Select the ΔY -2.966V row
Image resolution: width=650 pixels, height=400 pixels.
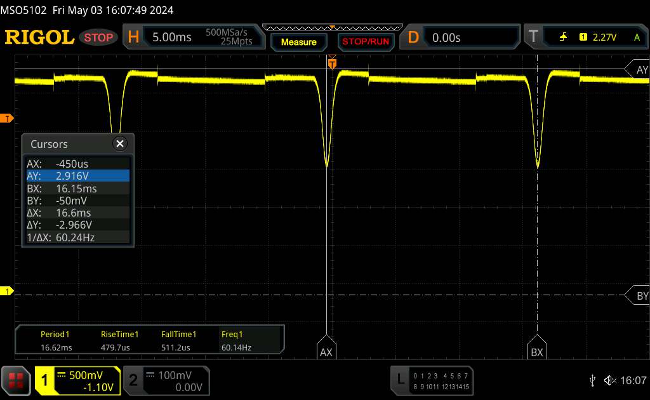pyautogui.click(x=78, y=225)
